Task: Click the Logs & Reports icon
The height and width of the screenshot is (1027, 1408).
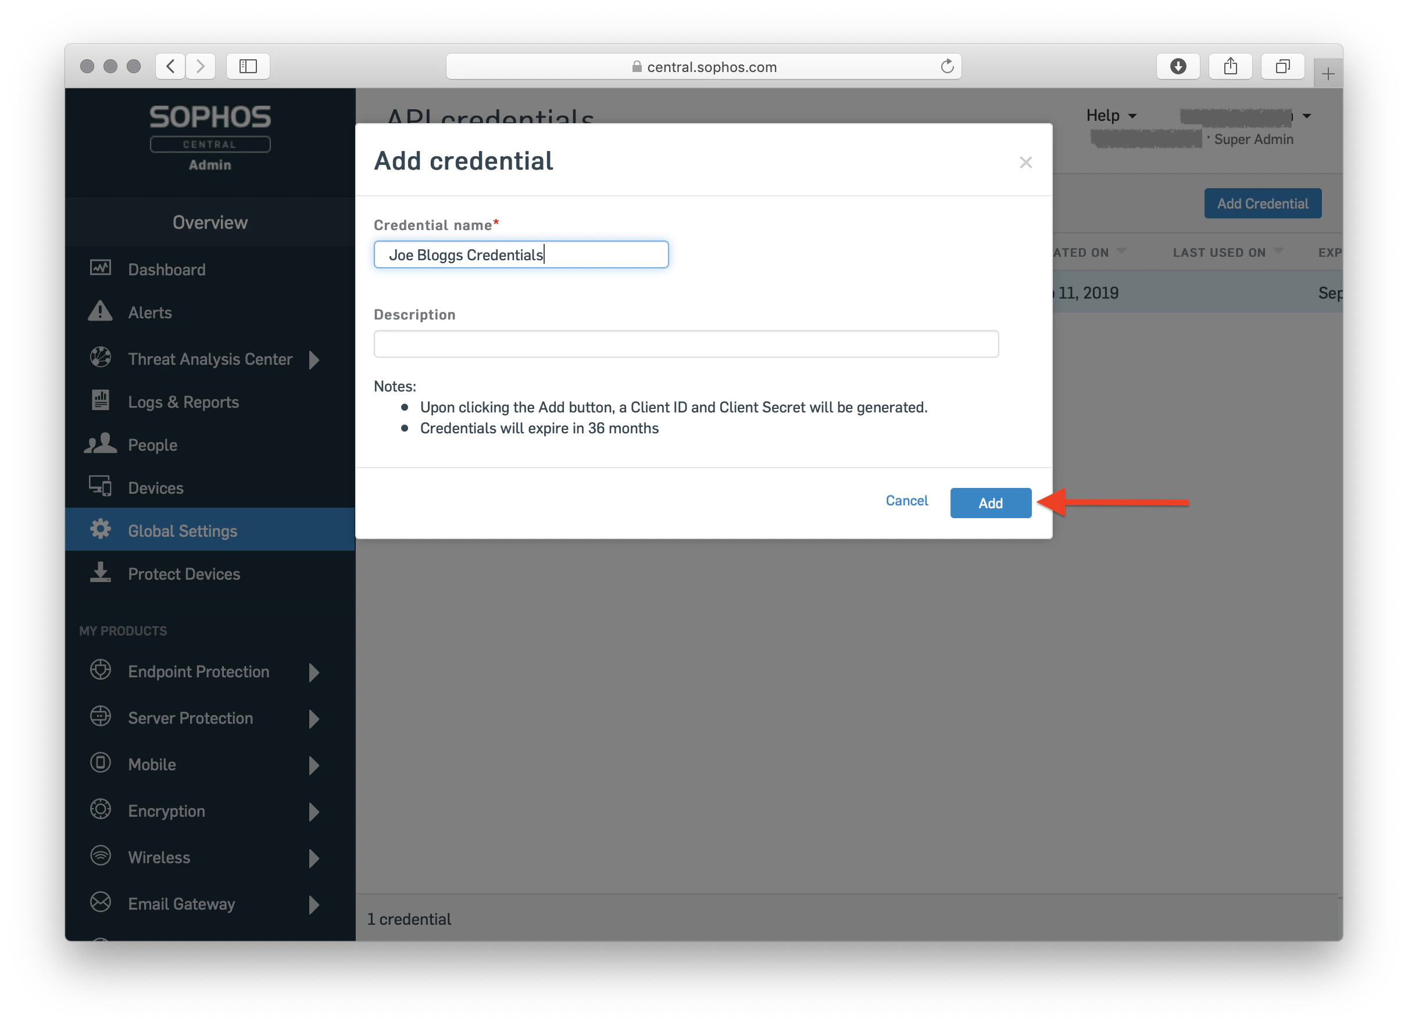Action: (x=100, y=400)
